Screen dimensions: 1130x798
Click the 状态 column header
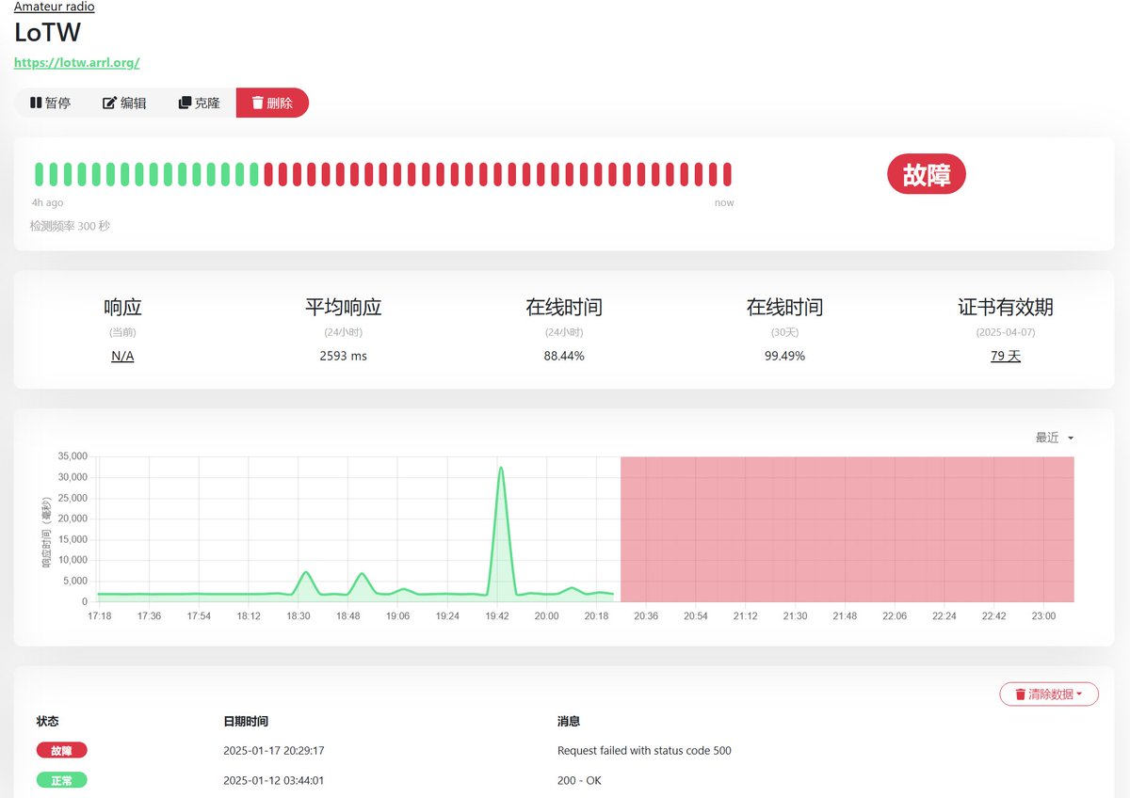pos(47,721)
